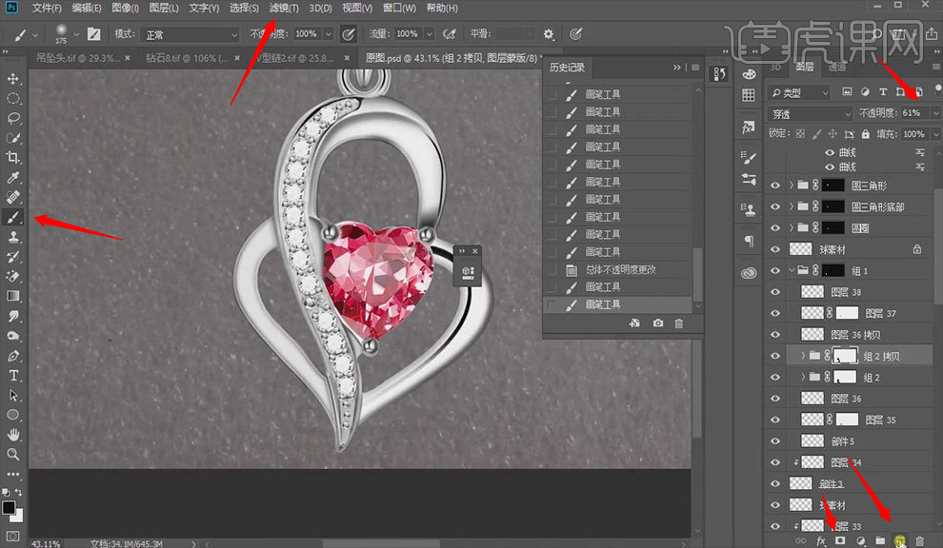943x548 pixels.
Task: Select the Lasso tool
Action: [13, 118]
